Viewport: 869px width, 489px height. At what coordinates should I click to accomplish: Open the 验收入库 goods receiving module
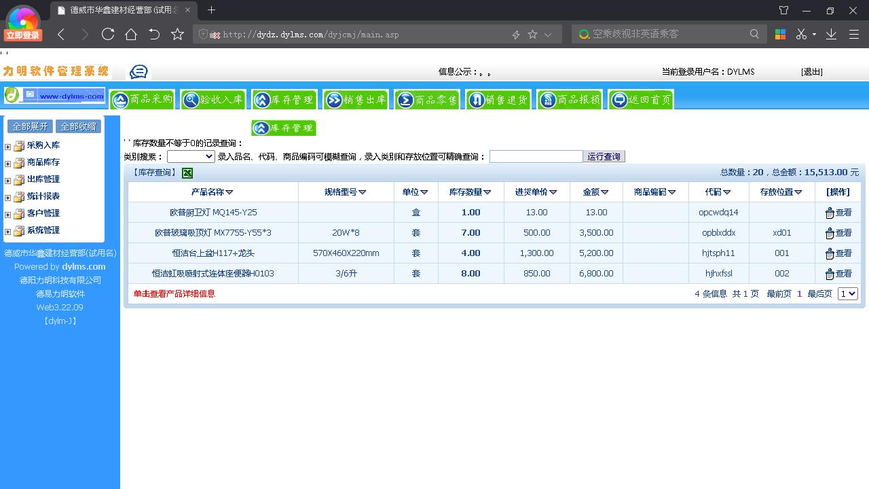(213, 99)
